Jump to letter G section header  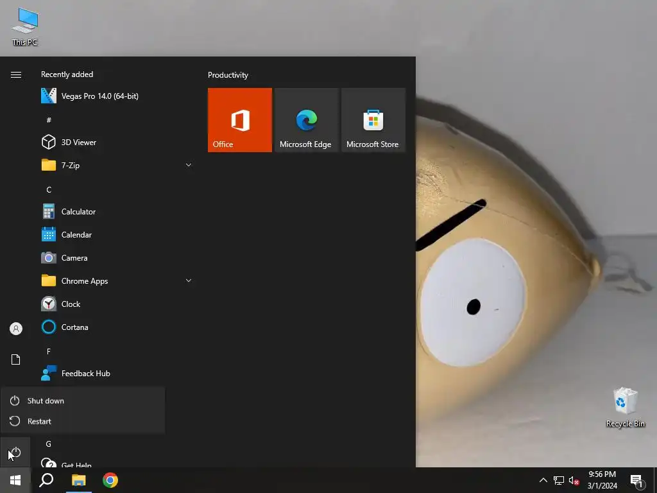[x=49, y=444]
